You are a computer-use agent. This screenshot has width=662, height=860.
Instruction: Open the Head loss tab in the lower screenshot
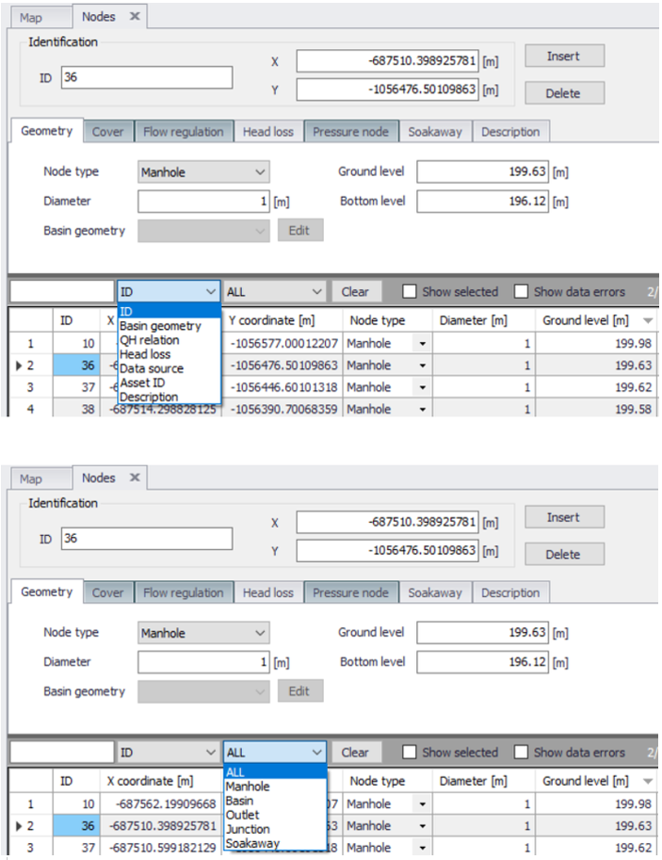[268, 592]
